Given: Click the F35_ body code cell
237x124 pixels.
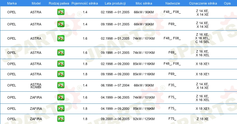Looking at the screenshot, I should (172, 85).
